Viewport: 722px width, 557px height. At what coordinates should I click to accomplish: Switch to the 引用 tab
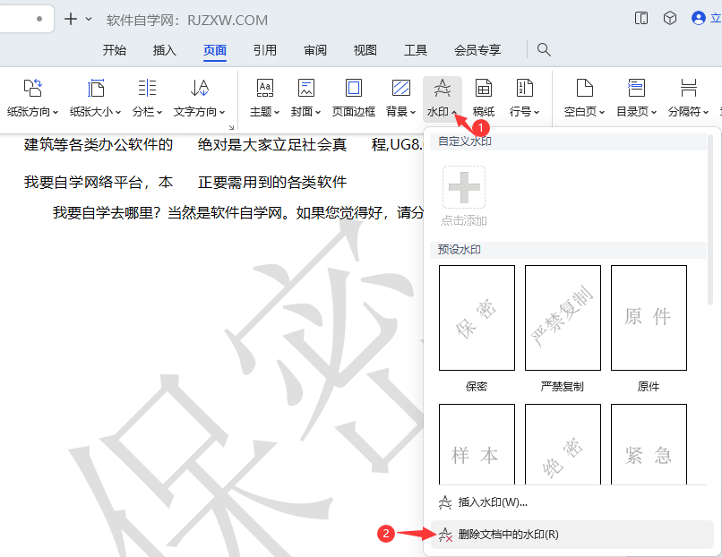(x=265, y=50)
